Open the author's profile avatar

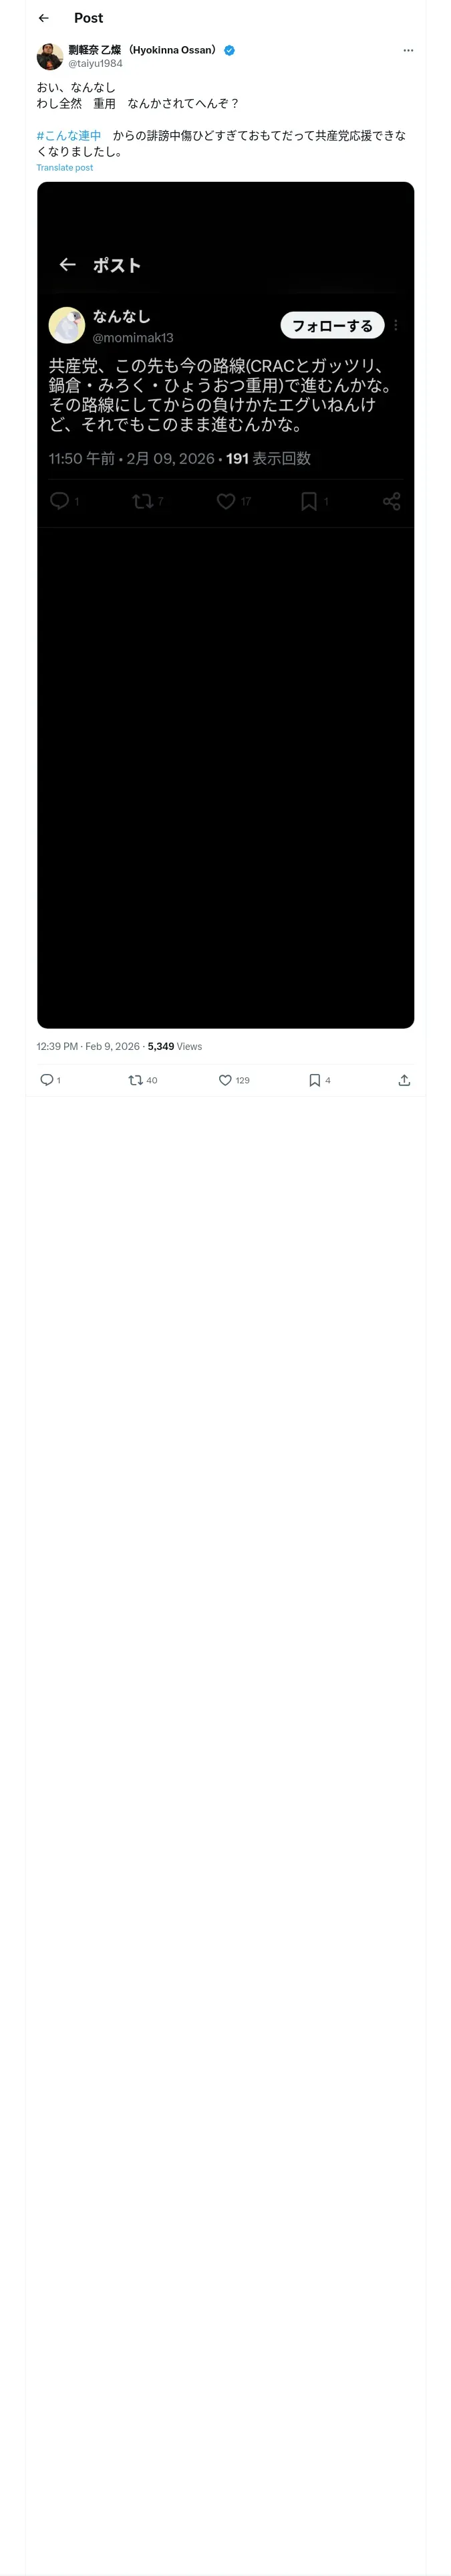(x=50, y=56)
